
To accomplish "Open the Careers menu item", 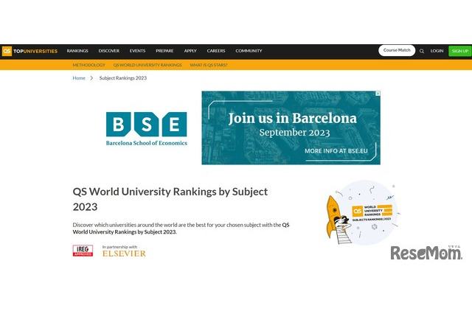I will click(216, 51).
